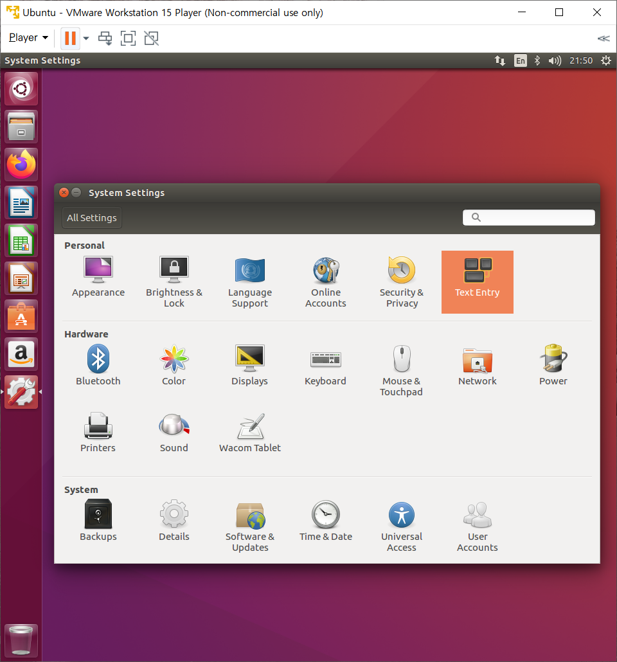Open the sound volume indicator
The height and width of the screenshot is (662, 617).
(x=555, y=61)
